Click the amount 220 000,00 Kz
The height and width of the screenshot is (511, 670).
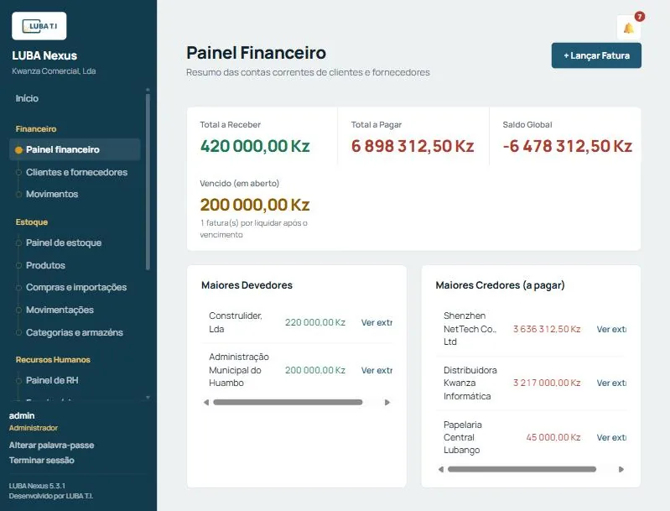(315, 322)
